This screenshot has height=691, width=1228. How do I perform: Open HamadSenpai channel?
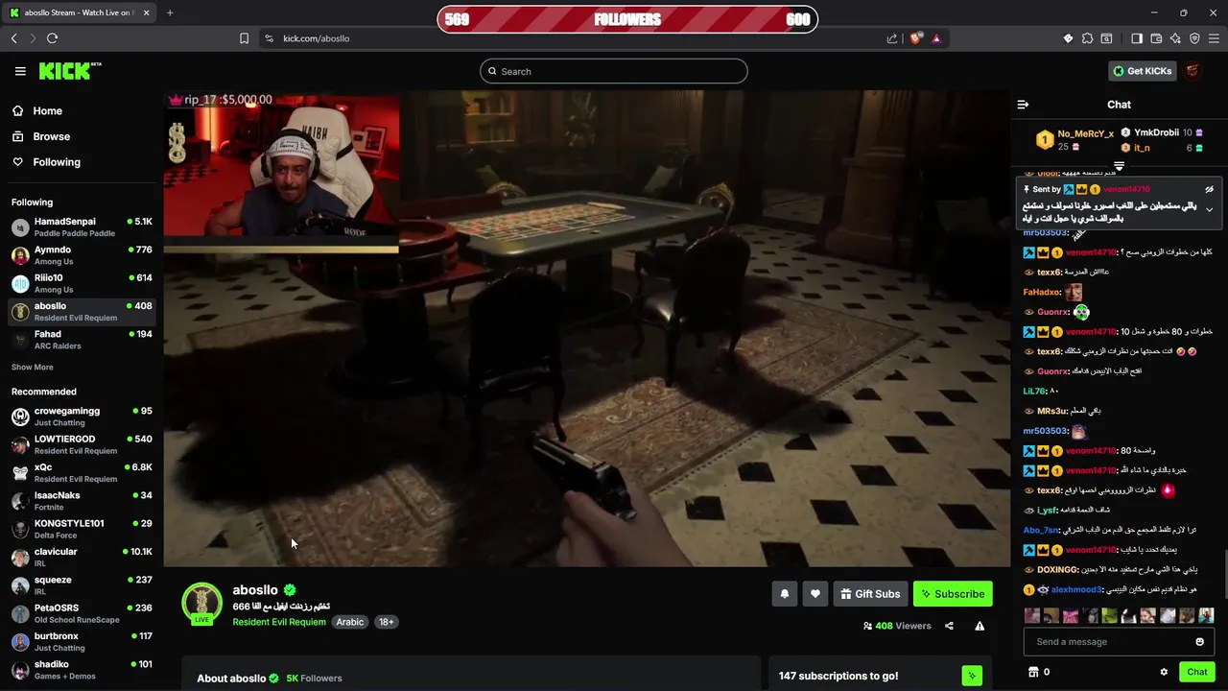pyautogui.click(x=82, y=226)
